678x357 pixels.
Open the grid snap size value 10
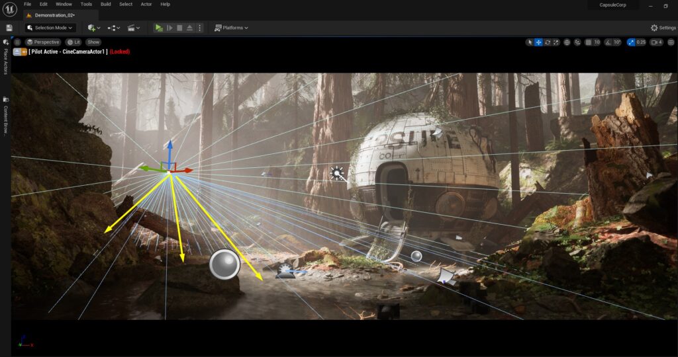[597, 42]
